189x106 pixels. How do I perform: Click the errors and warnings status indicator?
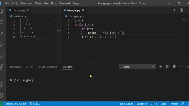click(x=35, y=104)
